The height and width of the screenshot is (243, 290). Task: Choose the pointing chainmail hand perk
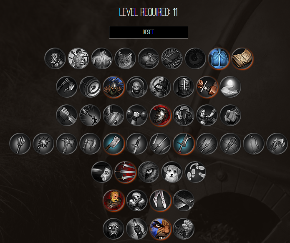[230, 115]
